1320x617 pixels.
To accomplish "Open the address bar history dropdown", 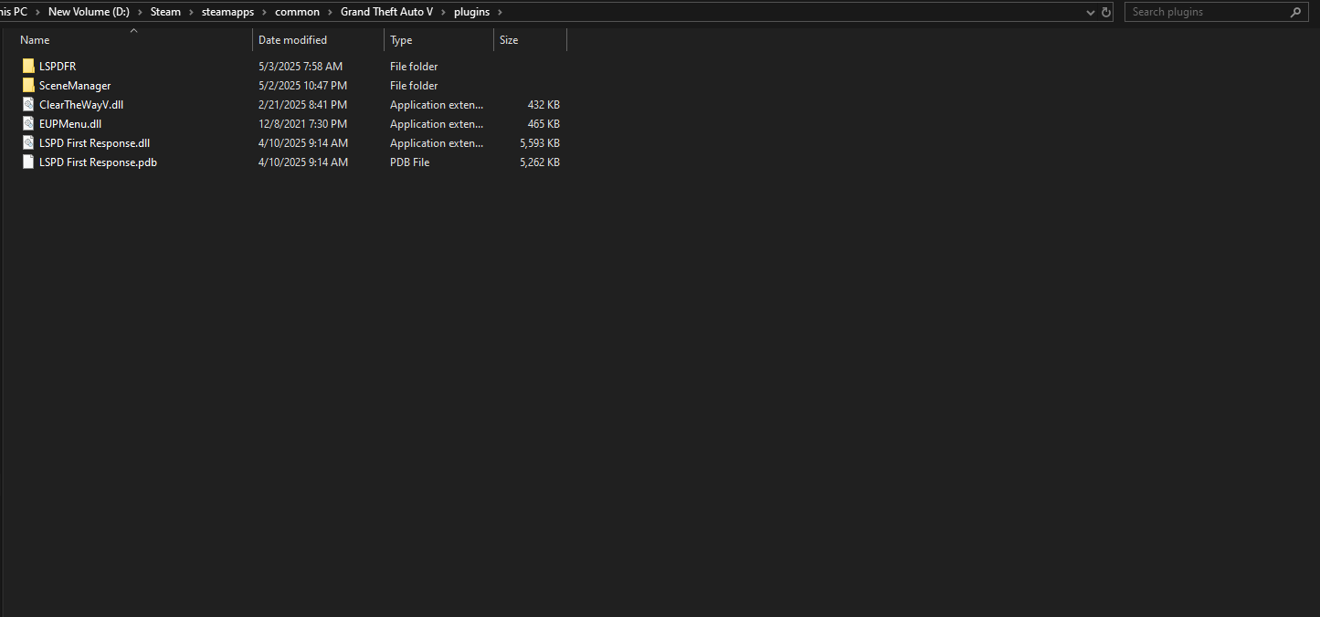I will 1091,12.
